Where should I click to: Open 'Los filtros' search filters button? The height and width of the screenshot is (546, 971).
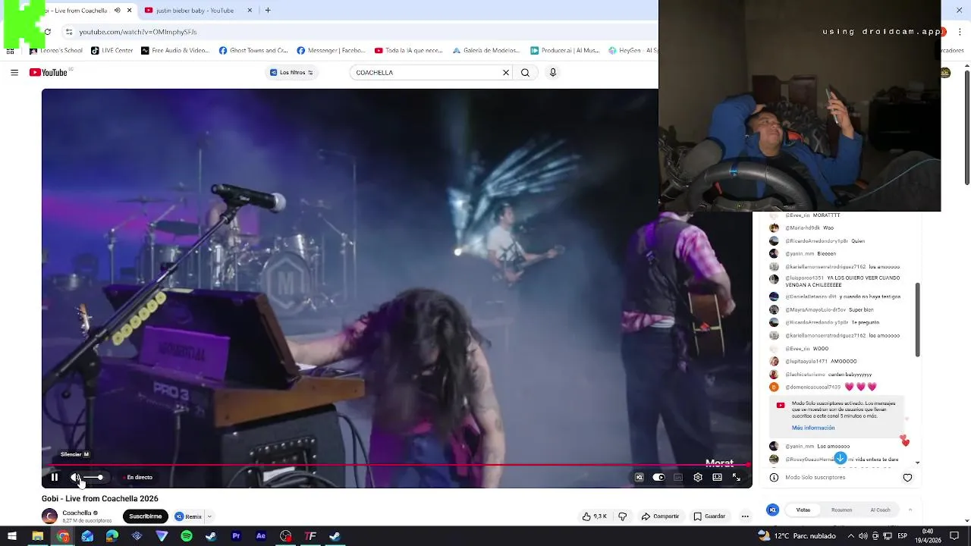pos(292,73)
